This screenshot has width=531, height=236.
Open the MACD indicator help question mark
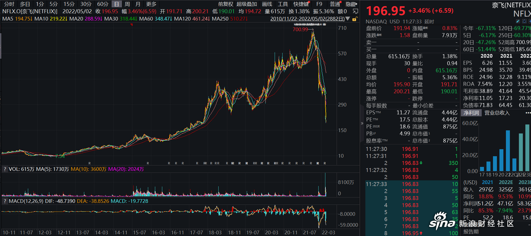[x=5, y=201]
